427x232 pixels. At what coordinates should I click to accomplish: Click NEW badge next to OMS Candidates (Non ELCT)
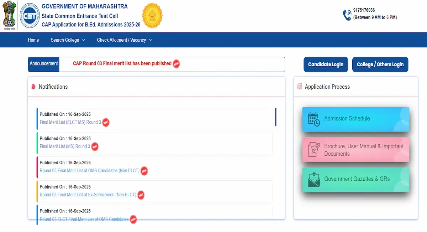[x=144, y=171]
